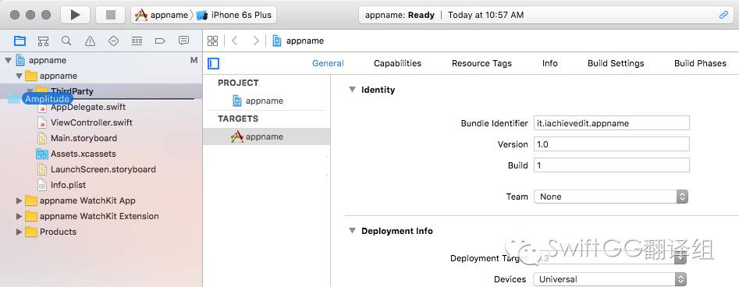This screenshot has width=739, height=287.
Task: Select appname under TARGETS
Action: (266, 136)
